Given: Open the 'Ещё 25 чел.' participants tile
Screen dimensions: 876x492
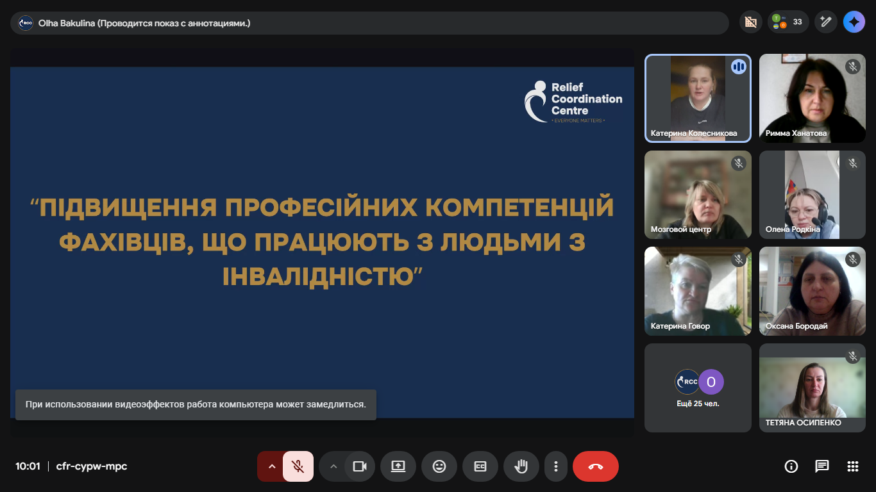Looking at the screenshot, I should click(x=698, y=388).
